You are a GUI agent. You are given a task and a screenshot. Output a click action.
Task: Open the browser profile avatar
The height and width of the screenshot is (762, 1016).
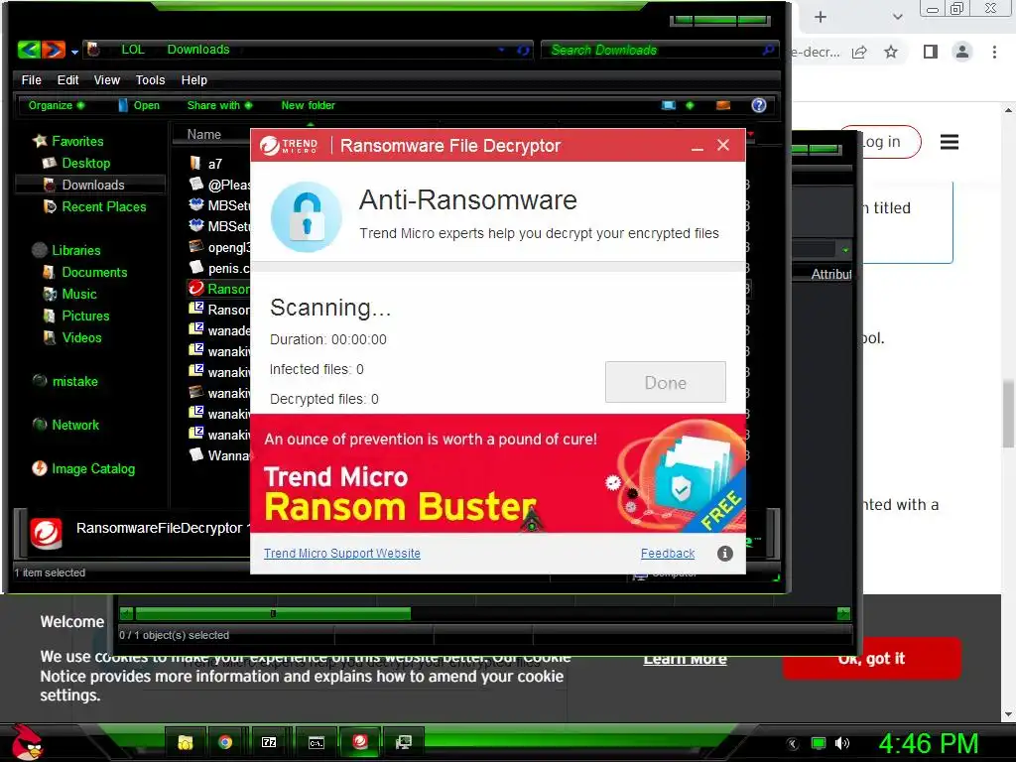click(962, 52)
